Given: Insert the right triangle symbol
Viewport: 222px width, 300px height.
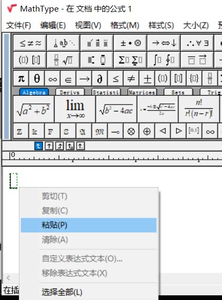Looking at the screenshot, I should click(178, 131).
